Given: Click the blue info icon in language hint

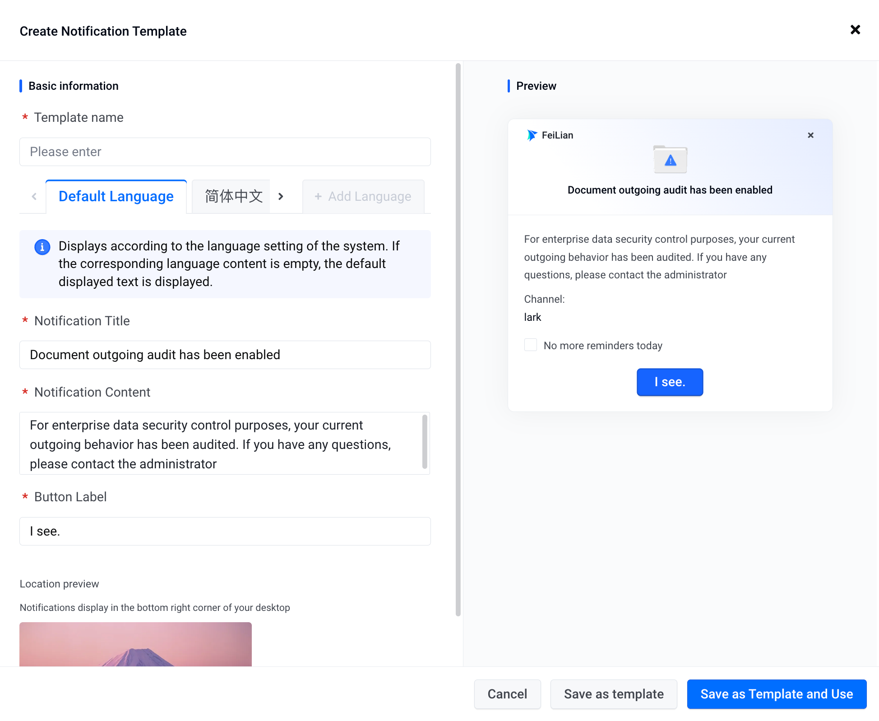Looking at the screenshot, I should click(x=42, y=247).
